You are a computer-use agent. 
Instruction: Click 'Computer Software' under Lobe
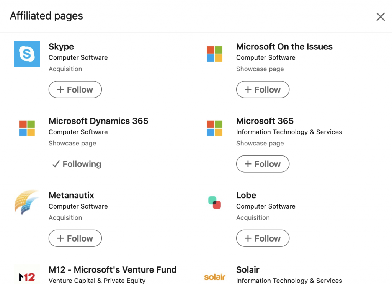(x=266, y=207)
